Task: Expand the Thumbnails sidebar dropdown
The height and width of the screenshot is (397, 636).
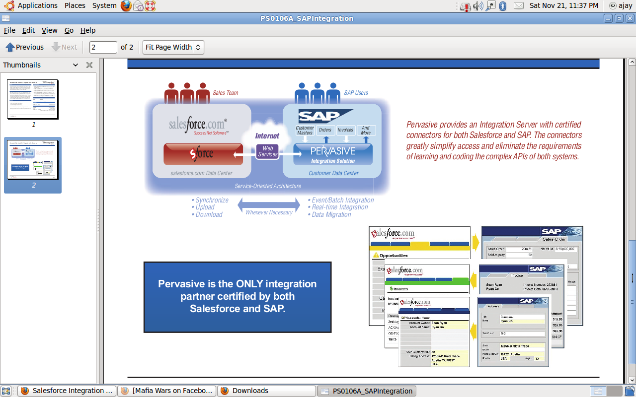Action: (x=76, y=65)
